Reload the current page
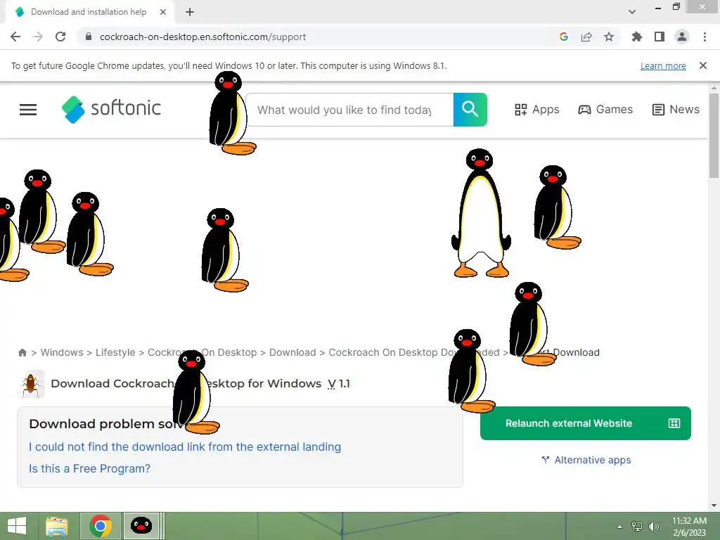Image resolution: width=720 pixels, height=540 pixels. coord(60,37)
